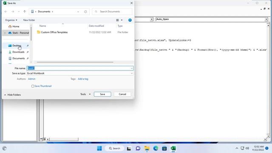Viewport: 272px width, 153px height.
Task: Expand the Stark - Personal node
Action: click(5, 33)
